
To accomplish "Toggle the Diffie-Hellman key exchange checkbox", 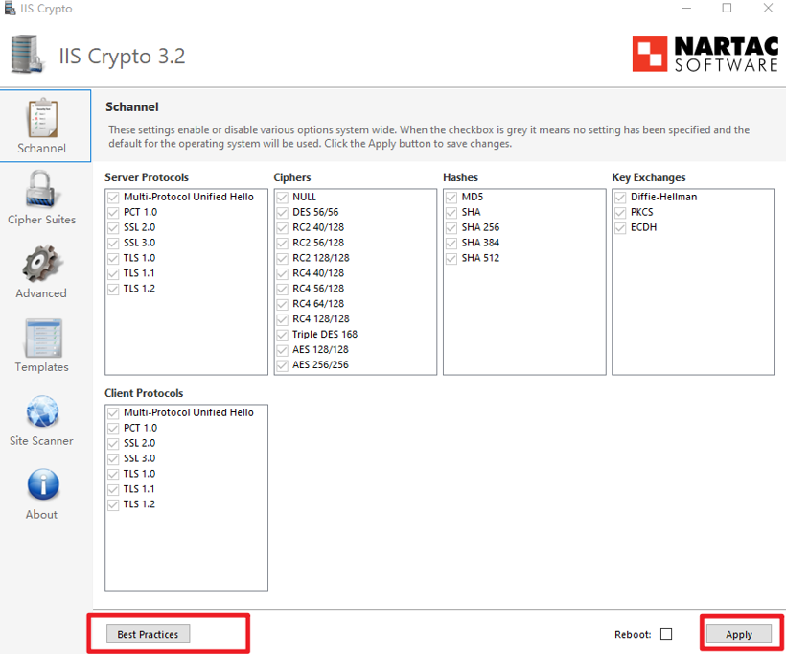I will [x=620, y=197].
